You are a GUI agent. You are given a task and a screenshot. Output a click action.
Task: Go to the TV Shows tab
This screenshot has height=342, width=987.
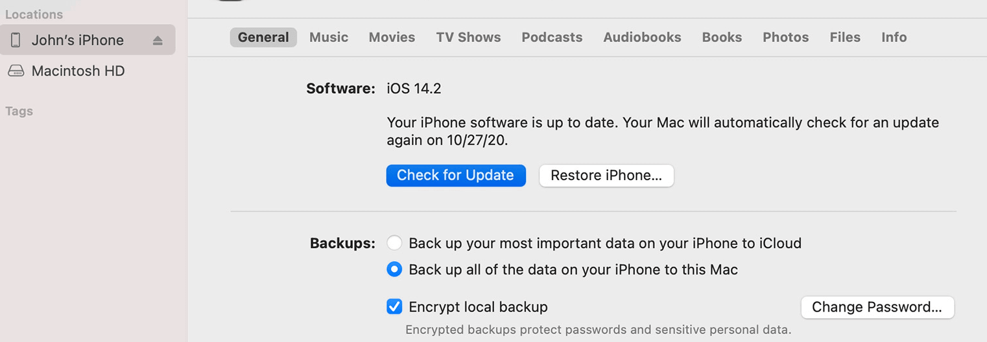[468, 38]
